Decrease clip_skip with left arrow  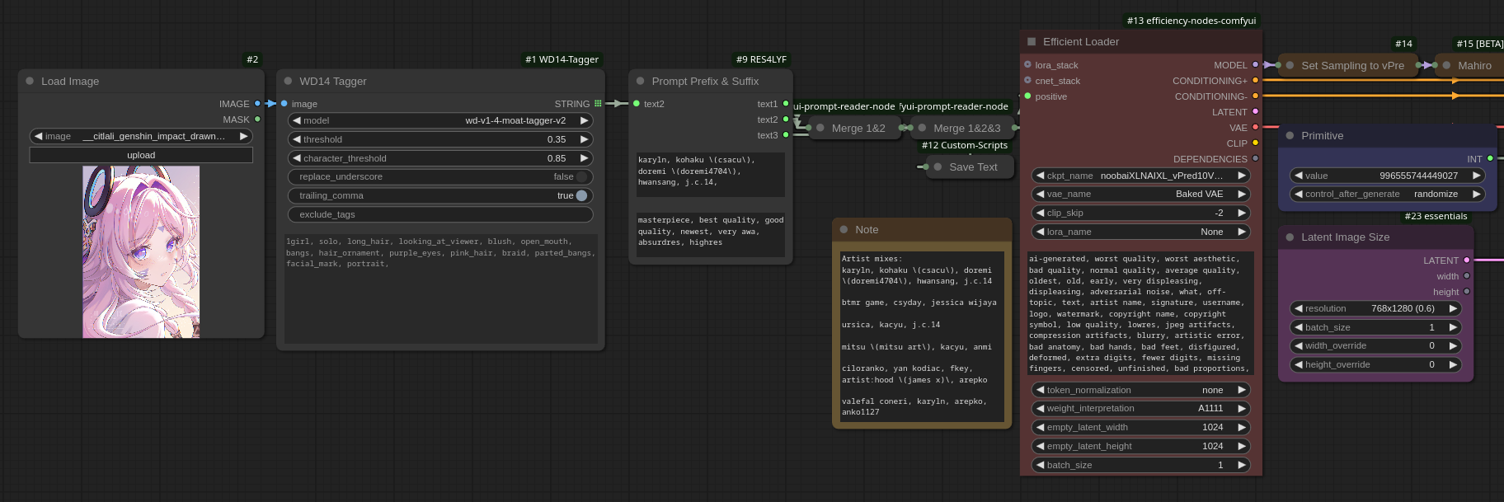pos(1041,213)
